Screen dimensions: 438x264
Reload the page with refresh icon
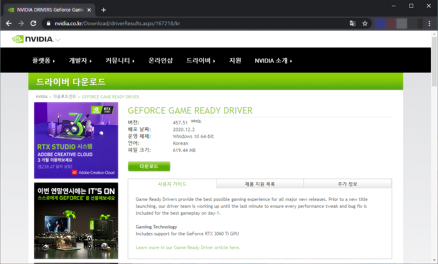(x=33, y=23)
